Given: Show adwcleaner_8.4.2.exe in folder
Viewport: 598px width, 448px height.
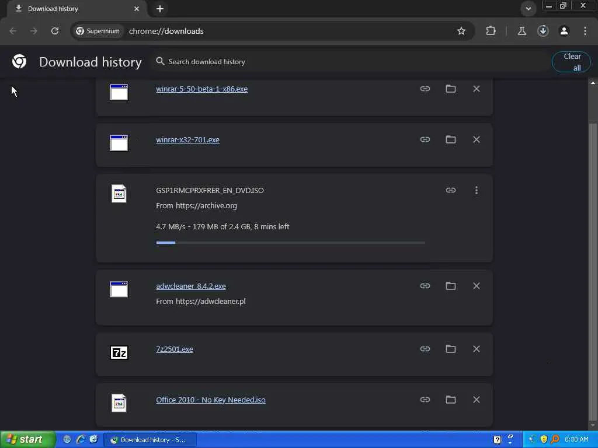Looking at the screenshot, I should point(451,286).
